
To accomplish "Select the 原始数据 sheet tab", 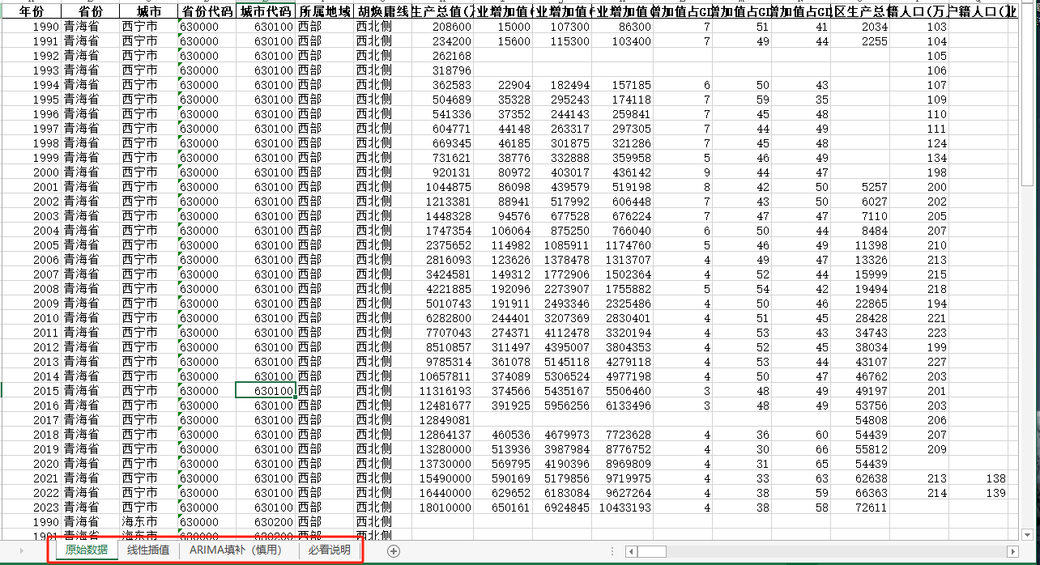I will (87, 550).
